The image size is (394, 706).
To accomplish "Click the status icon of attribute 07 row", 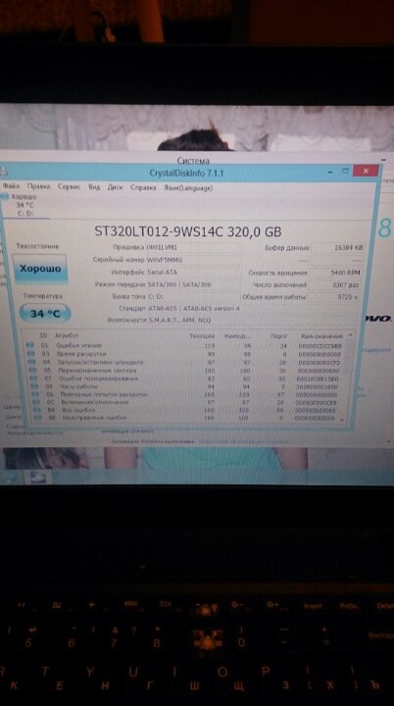I will pyautogui.click(x=33, y=378).
